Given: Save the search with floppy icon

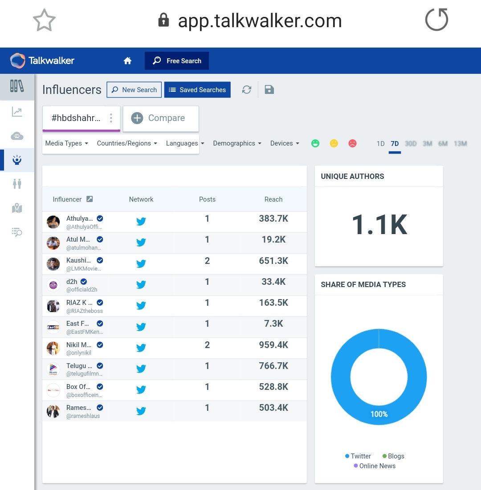Looking at the screenshot, I should pyautogui.click(x=269, y=90).
